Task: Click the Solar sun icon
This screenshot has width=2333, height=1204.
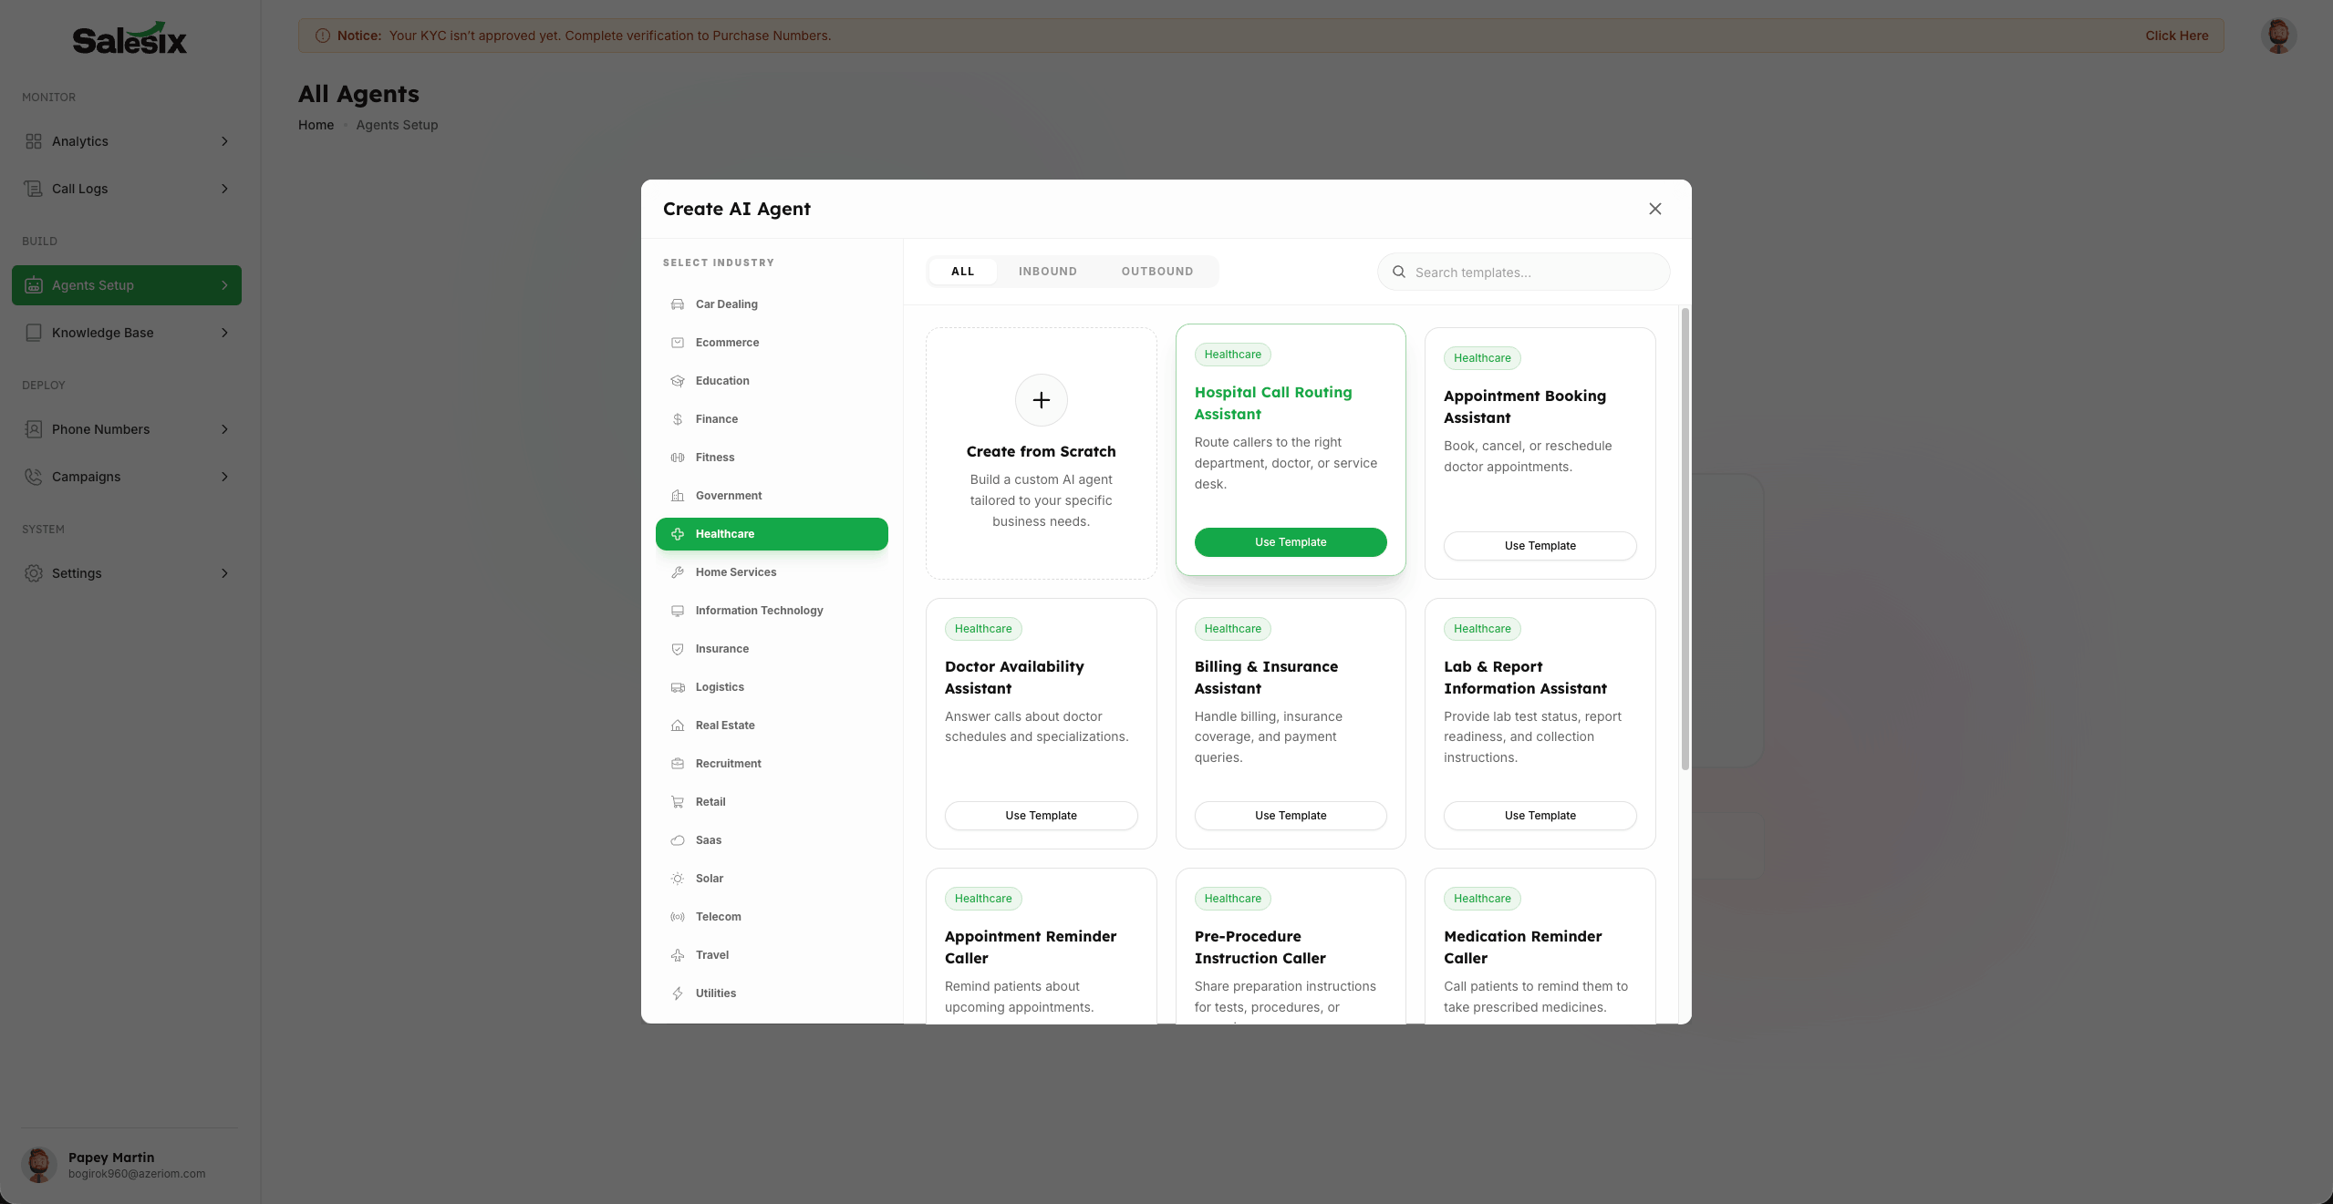Action: (x=678, y=879)
